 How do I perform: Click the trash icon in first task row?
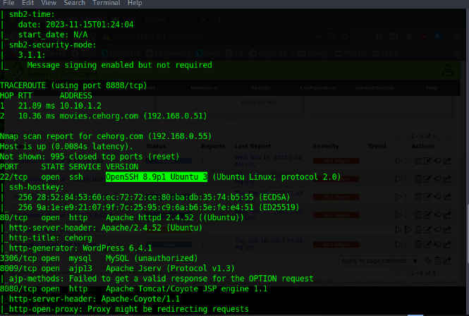(x=418, y=162)
